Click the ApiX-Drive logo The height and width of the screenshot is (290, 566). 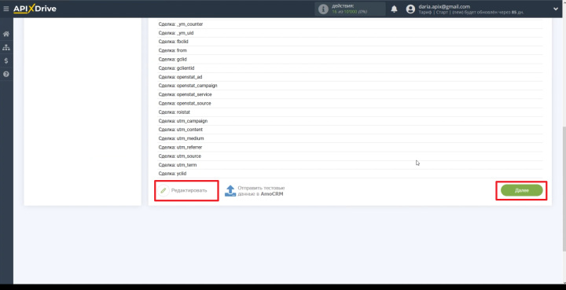pos(35,9)
